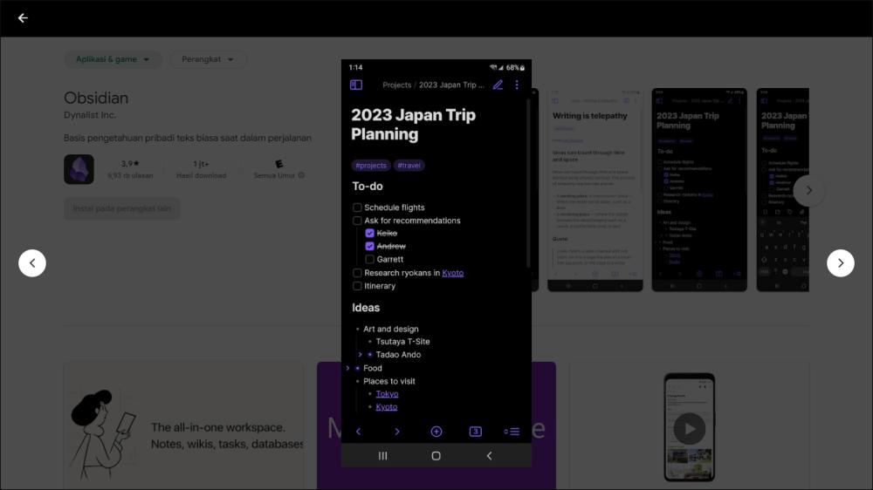The image size is (873, 490).
Task: Click the pencil edit icon in note header
Action: coord(498,85)
